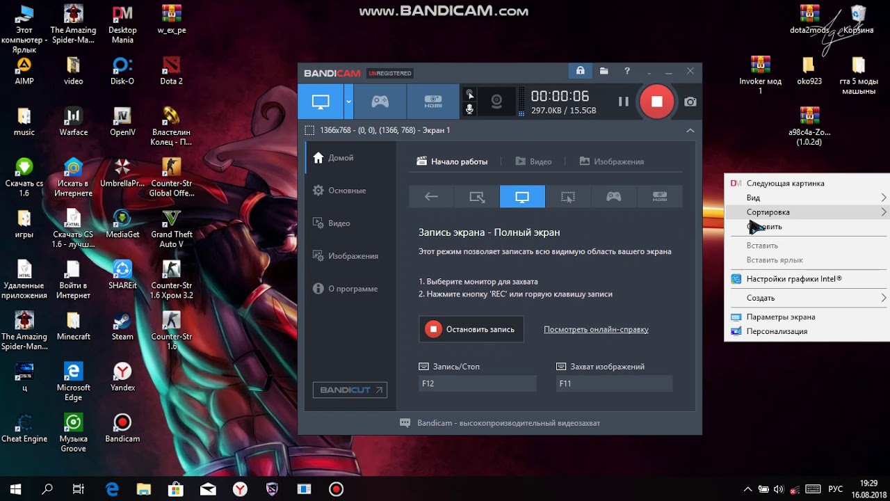Select the Dota 2 desktop icon
The width and height of the screenshot is (890, 501).
tap(171, 71)
